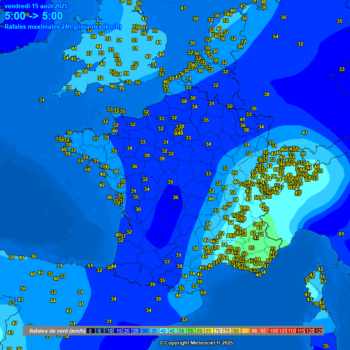
Task: Click the date heading "vendredi 15 août 2025"
Action: click(36, 6)
